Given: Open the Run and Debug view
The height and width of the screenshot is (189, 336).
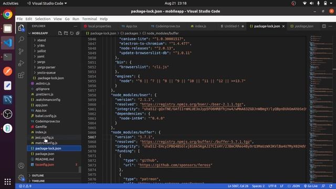Looking at the screenshot, I should click(21, 63).
